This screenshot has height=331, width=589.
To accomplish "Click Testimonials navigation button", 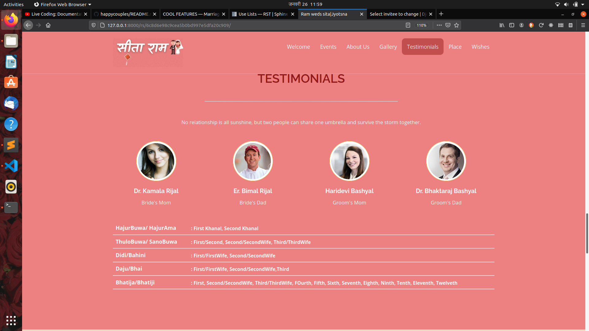I will point(422,47).
